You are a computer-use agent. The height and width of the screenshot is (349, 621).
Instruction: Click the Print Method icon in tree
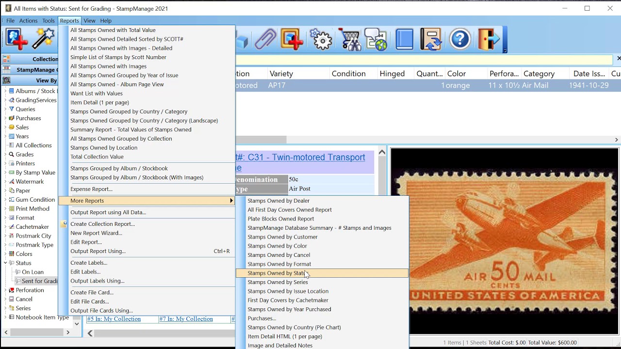click(x=12, y=209)
